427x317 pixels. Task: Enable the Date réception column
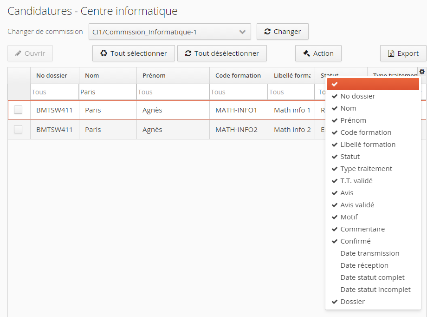[x=364, y=265]
